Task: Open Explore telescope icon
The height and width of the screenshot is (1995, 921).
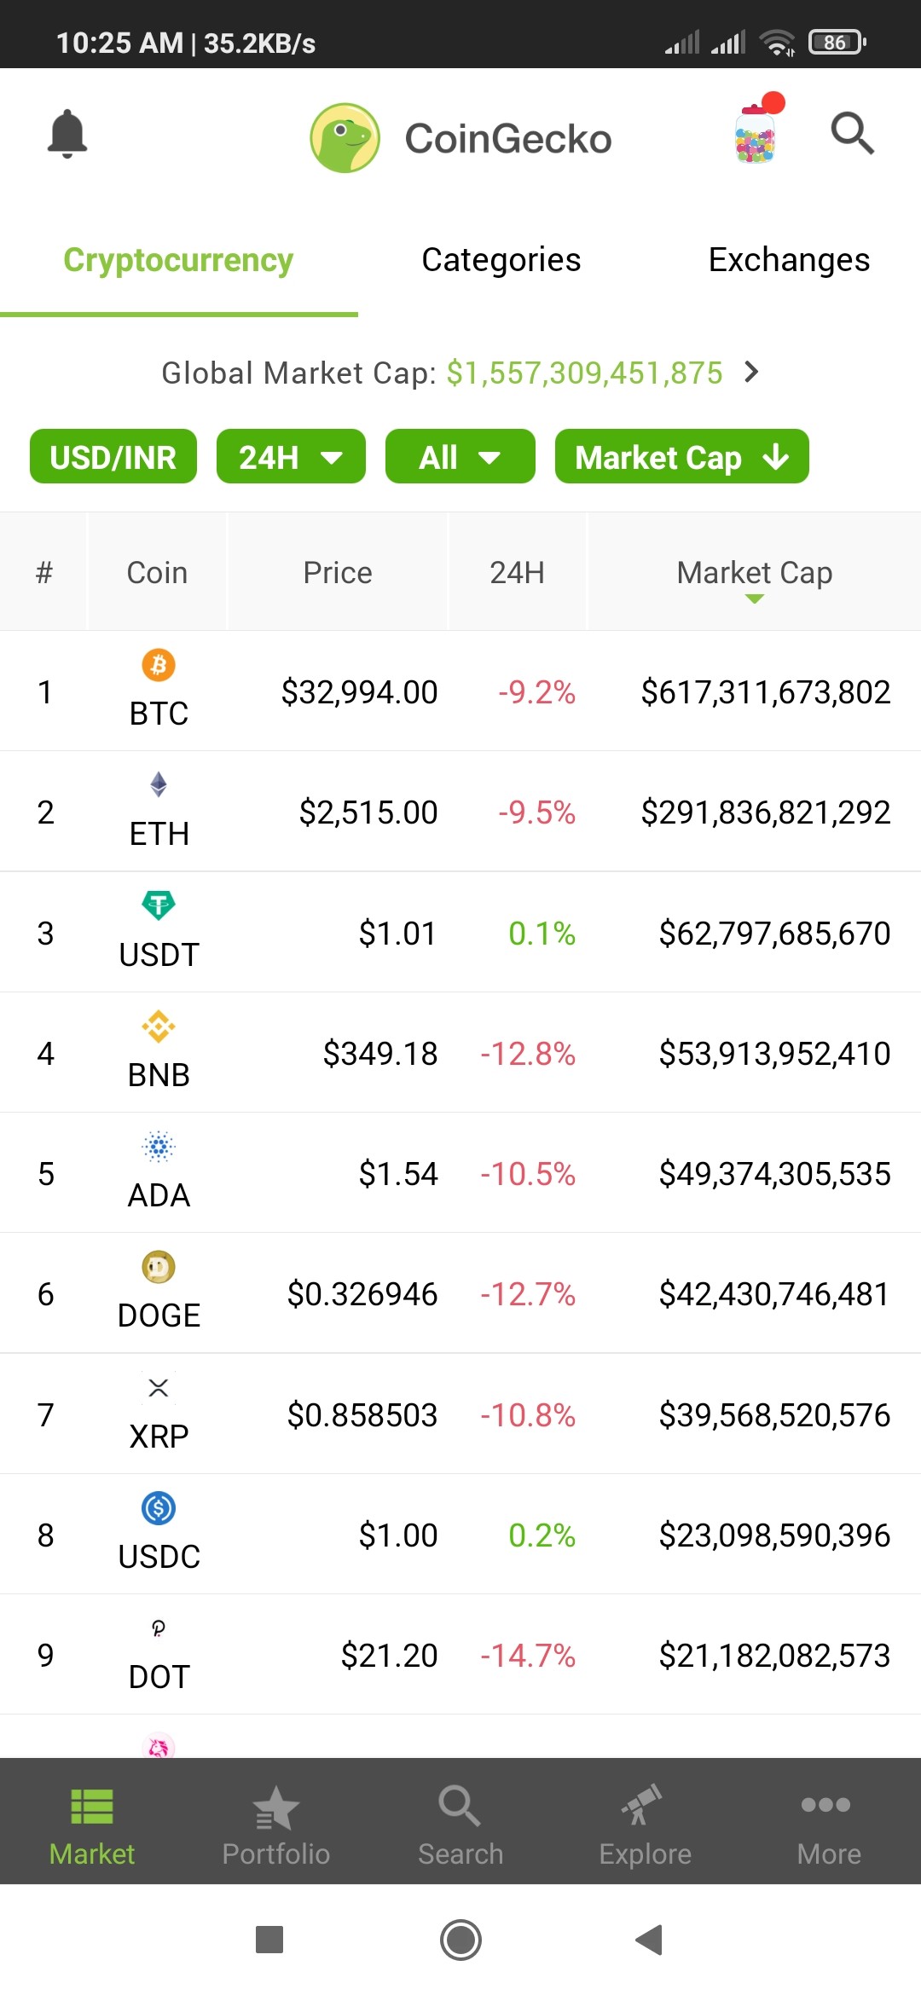Action: [644, 1805]
